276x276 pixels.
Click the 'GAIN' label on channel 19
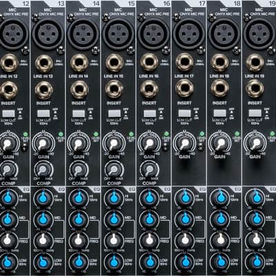(x=255, y=157)
